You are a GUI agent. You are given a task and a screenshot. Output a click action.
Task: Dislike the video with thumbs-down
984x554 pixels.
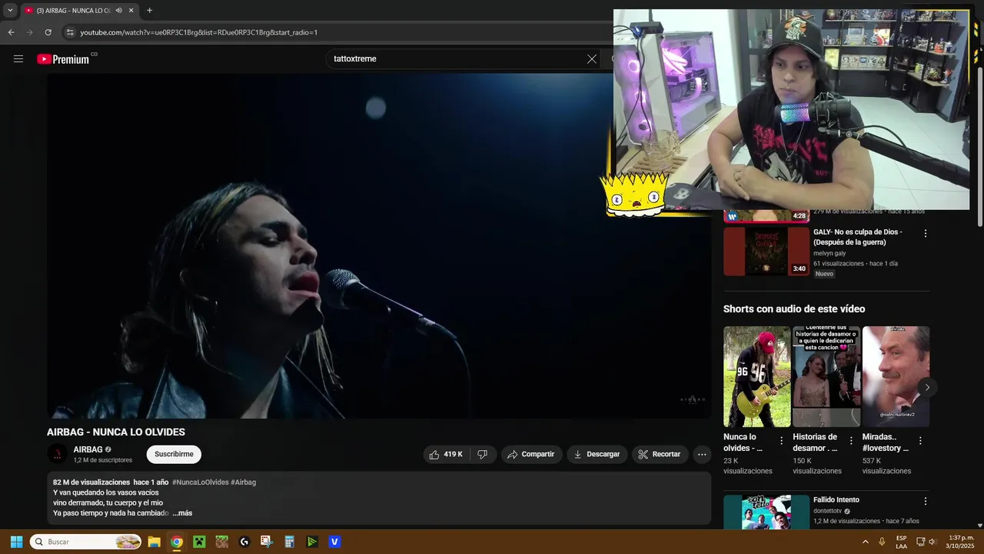tap(483, 454)
